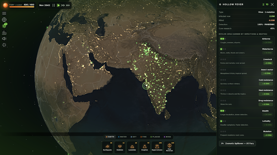Image resolution: width=277 pixels, height=155 pixels.
Task: Evolve Livestock for 8 DNA
Action: coord(268,63)
